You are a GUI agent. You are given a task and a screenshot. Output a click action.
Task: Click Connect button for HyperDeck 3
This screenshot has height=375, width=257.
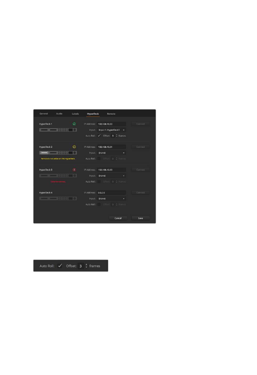pos(140,170)
